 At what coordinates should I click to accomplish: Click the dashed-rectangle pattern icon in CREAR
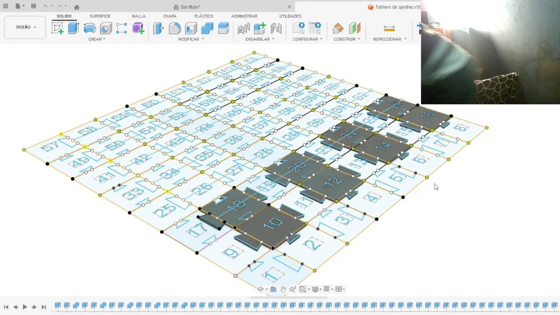tap(122, 28)
